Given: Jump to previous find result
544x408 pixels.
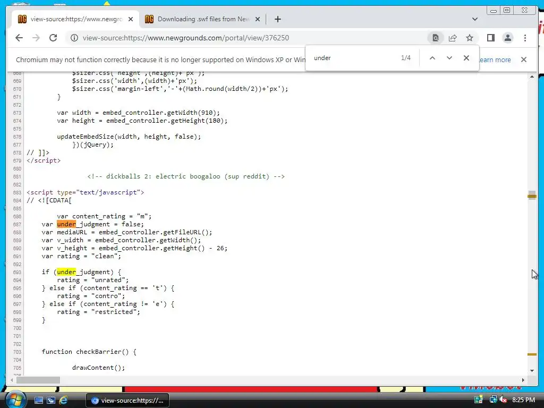Looking at the screenshot, I should [432, 58].
